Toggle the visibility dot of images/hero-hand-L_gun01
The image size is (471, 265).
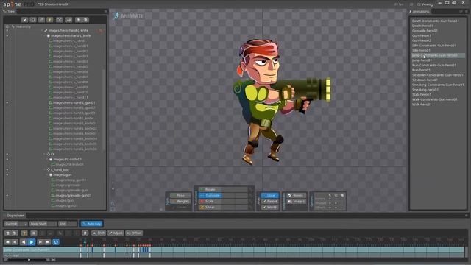(7, 103)
